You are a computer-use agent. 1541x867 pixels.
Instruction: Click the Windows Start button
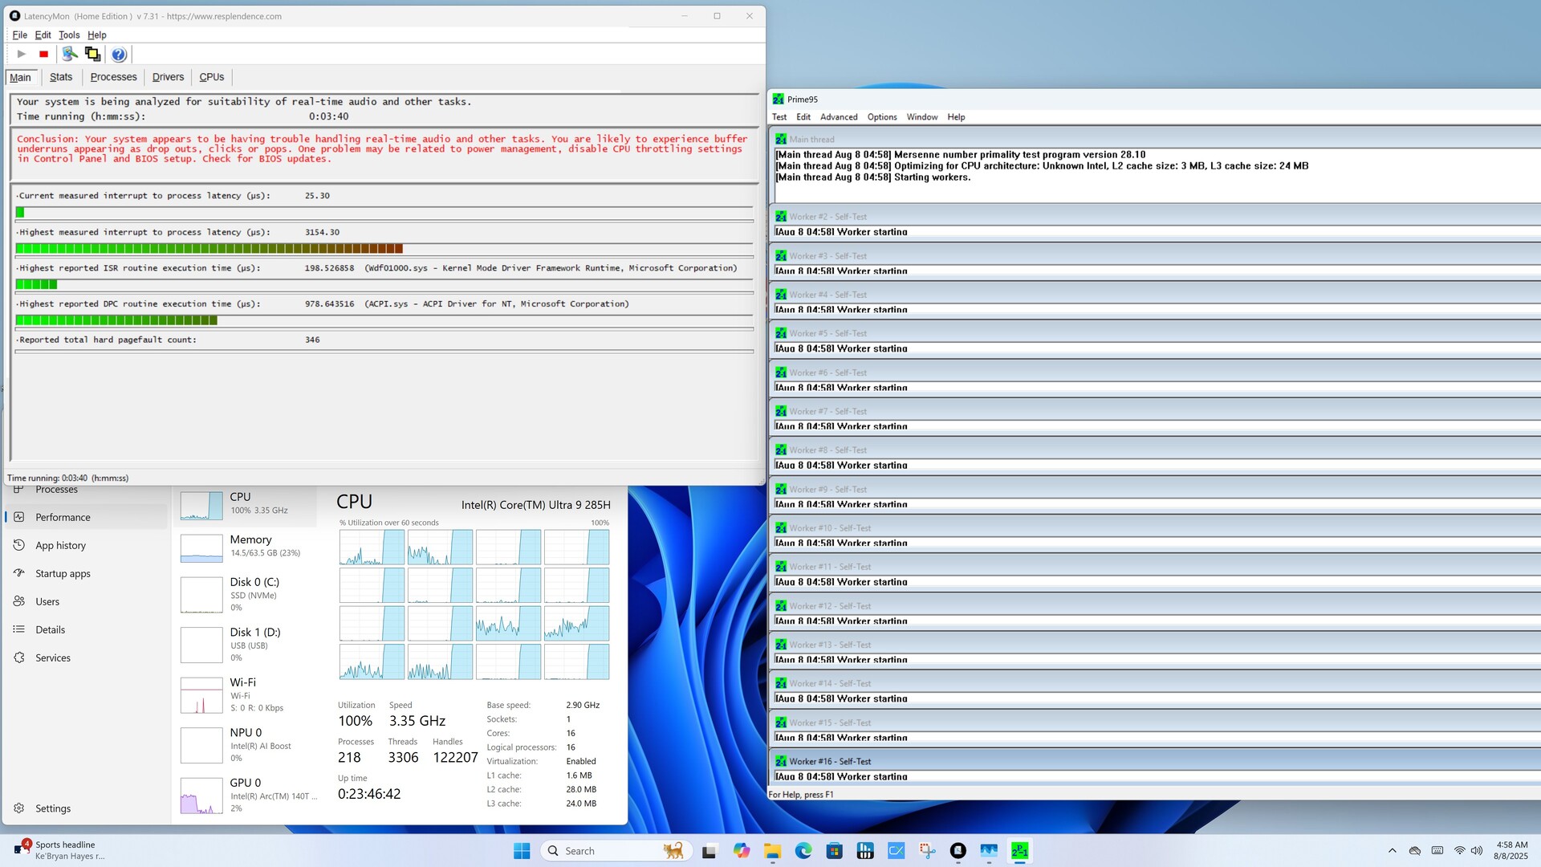click(522, 851)
